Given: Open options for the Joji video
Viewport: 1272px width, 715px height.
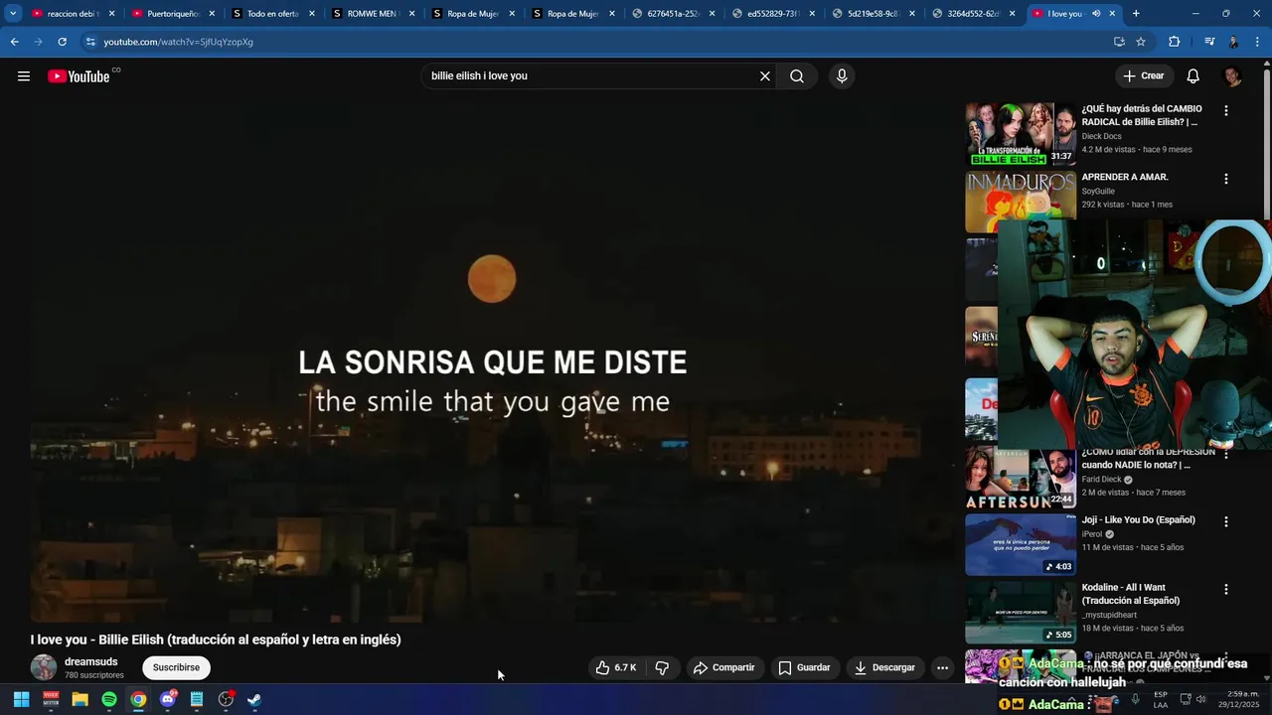Looking at the screenshot, I should tap(1226, 521).
